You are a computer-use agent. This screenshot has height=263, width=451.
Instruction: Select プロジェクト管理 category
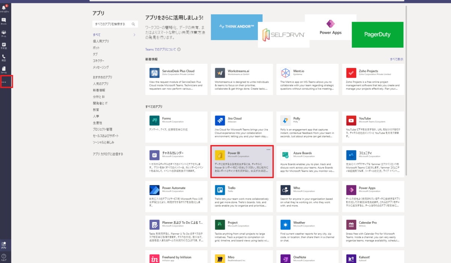pyautogui.click(x=102, y=129)
